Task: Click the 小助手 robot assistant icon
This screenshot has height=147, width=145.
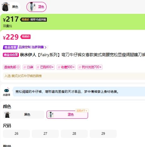Action: pos(7,90)
